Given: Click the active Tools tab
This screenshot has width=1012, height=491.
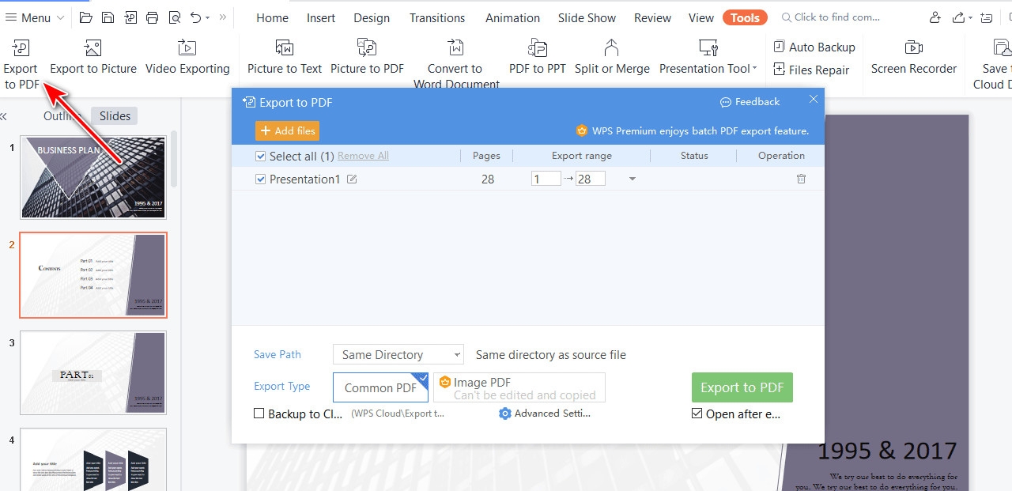Looking at the screenshot, I should 745,17.
